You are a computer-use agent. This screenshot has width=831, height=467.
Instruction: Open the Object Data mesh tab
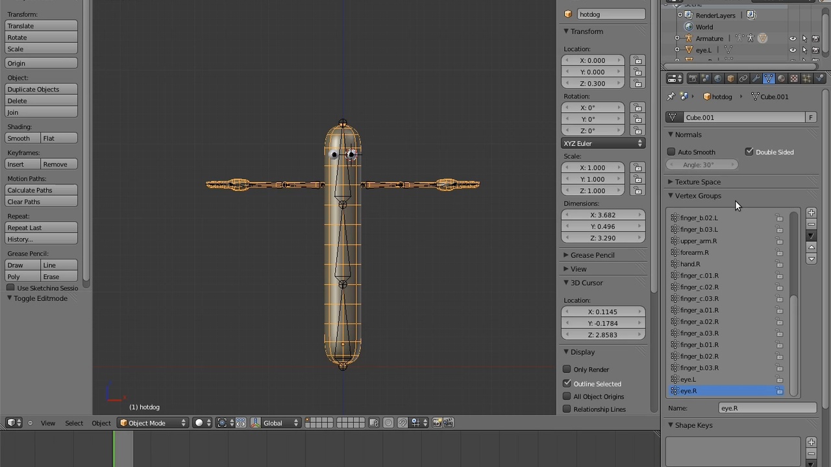point(769,78)
